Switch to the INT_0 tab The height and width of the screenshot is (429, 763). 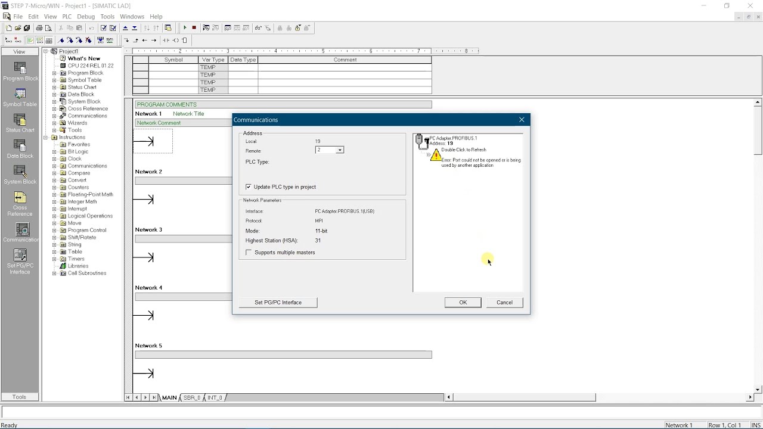pos(215,397)
